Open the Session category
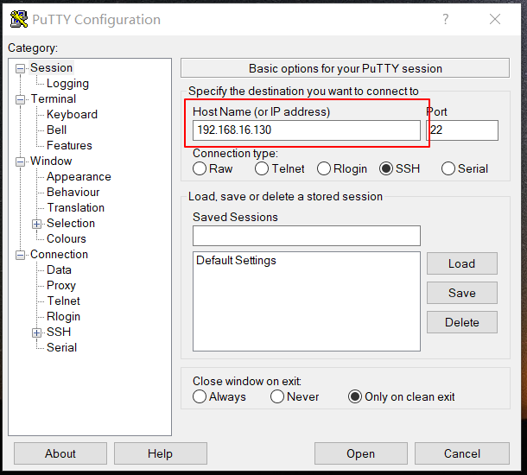The width and height of the screenshot is (527, 475). coord(52,68)
